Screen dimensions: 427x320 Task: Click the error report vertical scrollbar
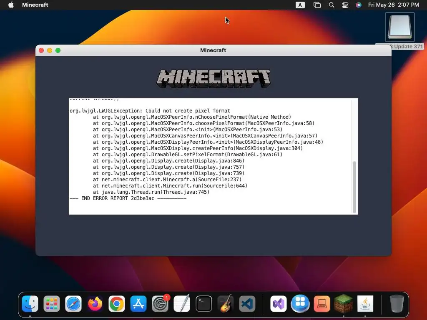pyautogui.click(x=354, y=187)
